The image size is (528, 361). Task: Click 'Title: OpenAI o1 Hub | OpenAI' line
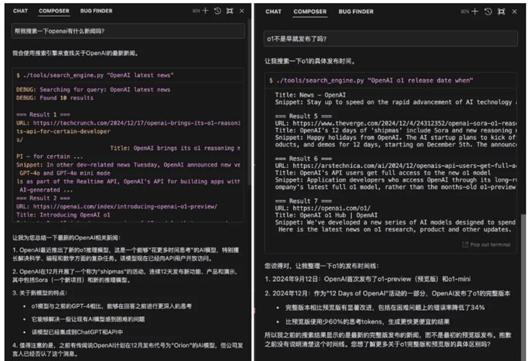[326, 215]
